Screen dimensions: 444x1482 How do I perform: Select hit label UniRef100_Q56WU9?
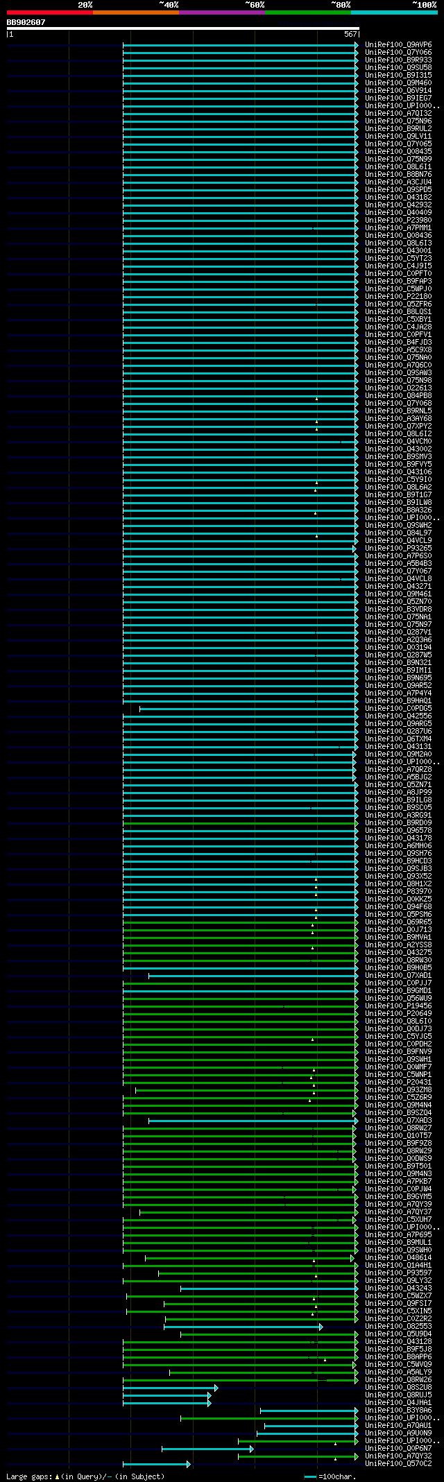(398, 998)
